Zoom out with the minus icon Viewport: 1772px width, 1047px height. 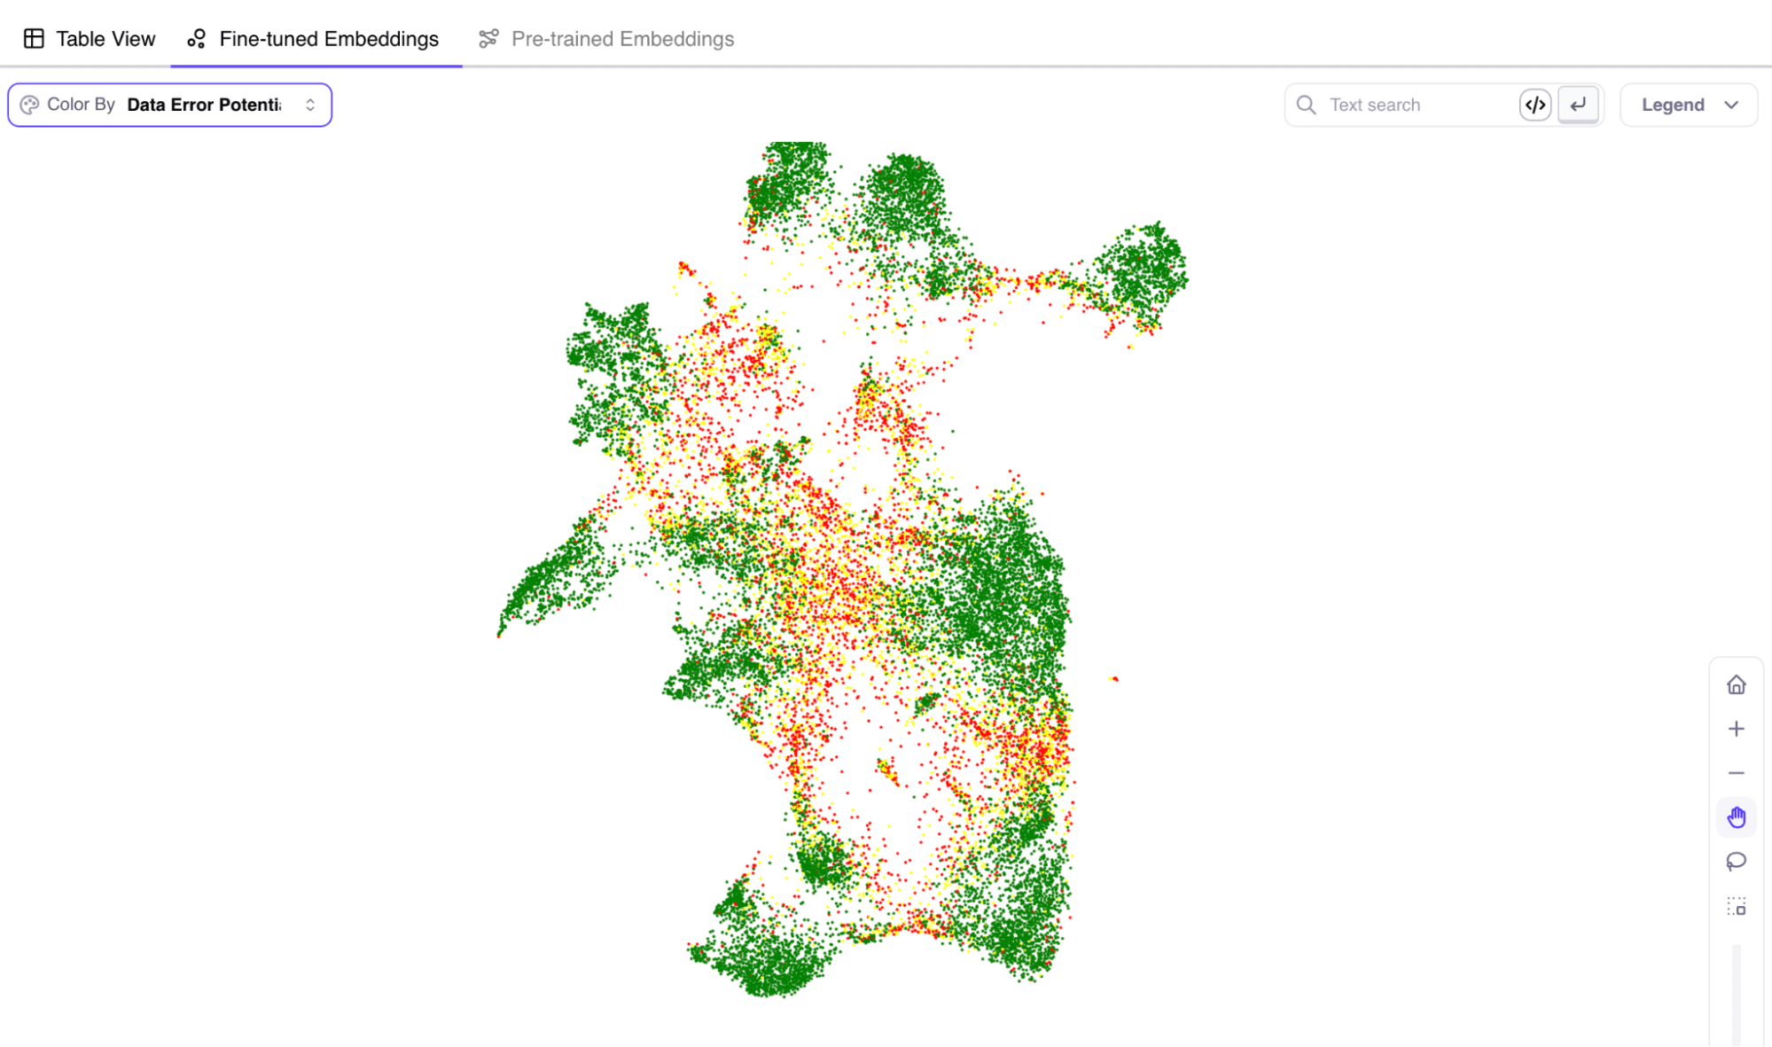click(1736, 773)
